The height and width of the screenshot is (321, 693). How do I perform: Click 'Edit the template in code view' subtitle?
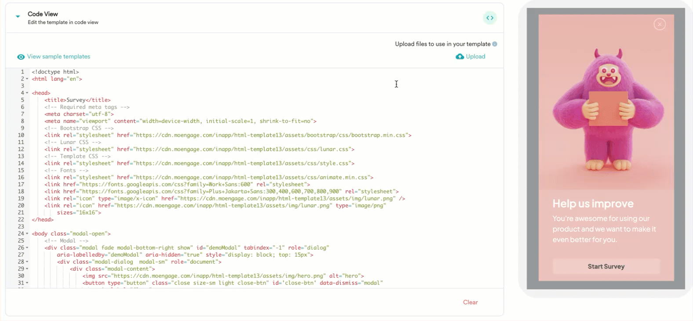pos(63,22)
